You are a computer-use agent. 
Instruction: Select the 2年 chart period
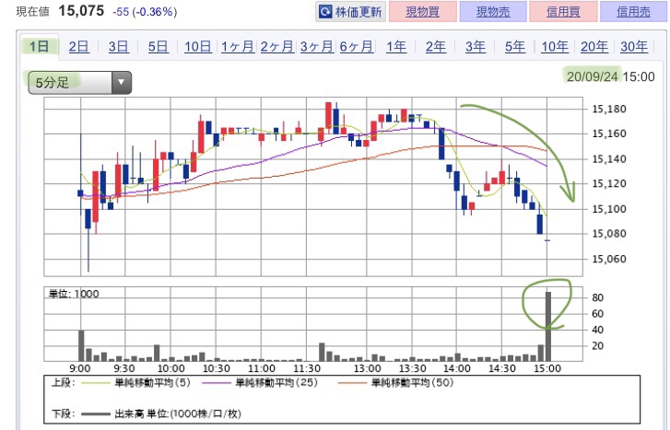tap(435, 46)
